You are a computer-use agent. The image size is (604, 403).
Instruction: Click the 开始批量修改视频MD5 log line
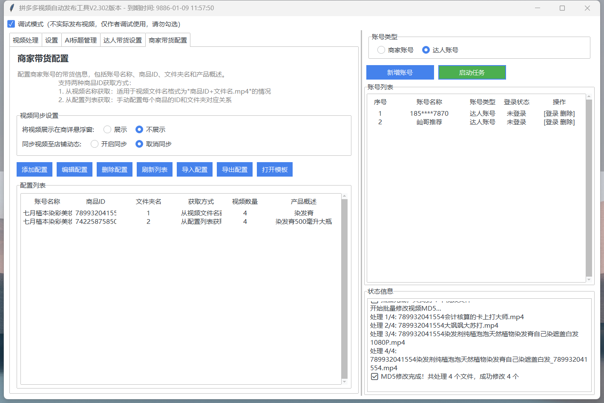406,309
